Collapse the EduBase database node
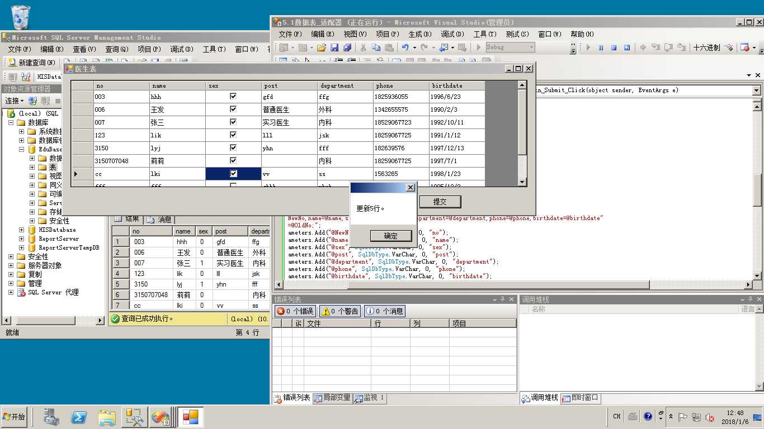Image resolution: width=764 pixels, height=429 pixels. tap(22, 149)
